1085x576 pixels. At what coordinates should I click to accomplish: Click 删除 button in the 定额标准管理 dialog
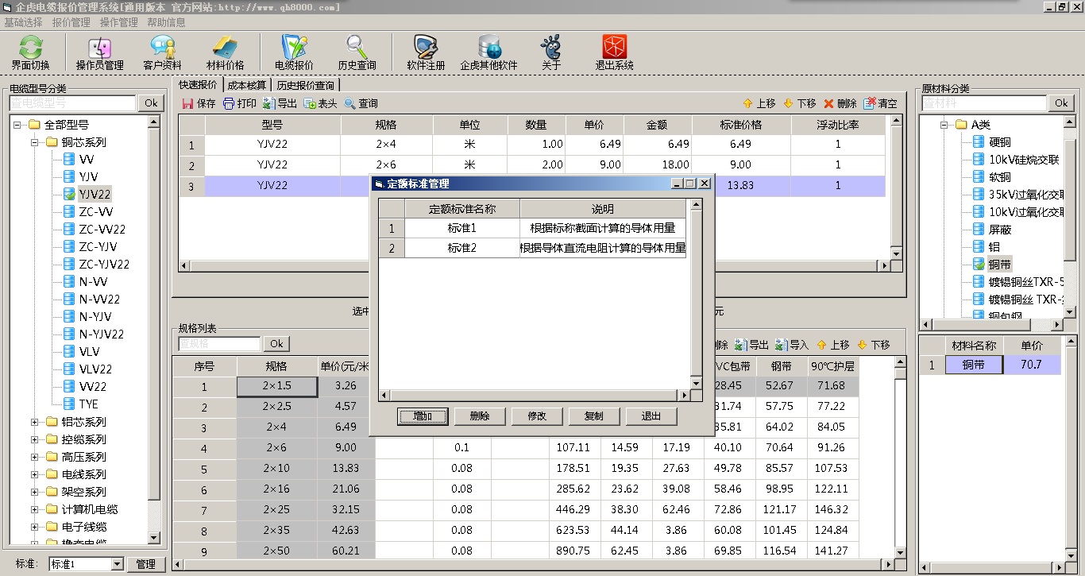coord(480,416)
